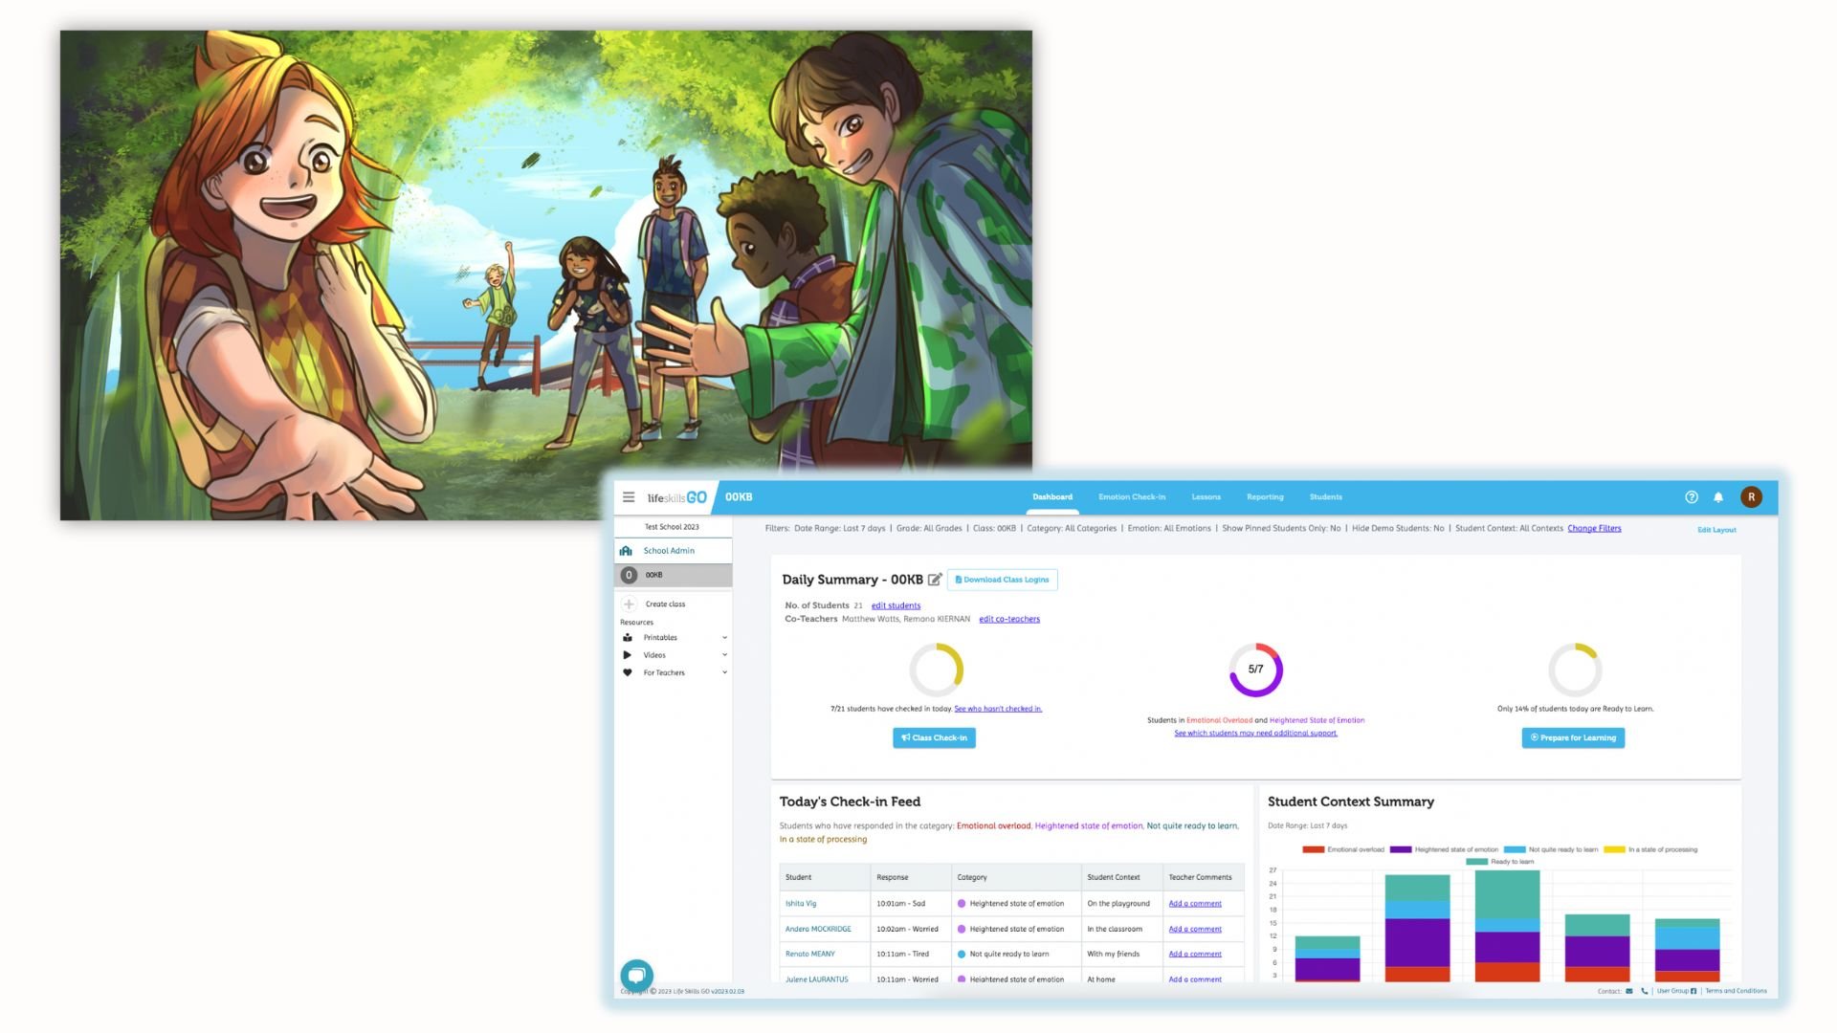Toggle the Ready to learn legend series
Screen dimensions: 1837x1033
click(x=1499, y=862)
